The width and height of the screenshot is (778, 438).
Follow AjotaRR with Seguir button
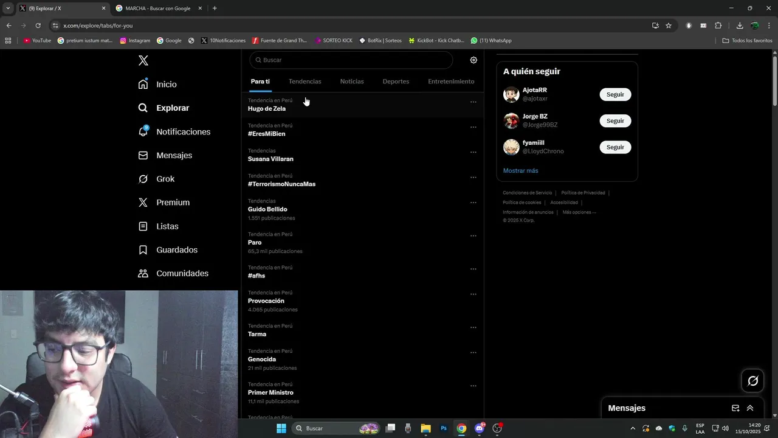click(615, 94)
